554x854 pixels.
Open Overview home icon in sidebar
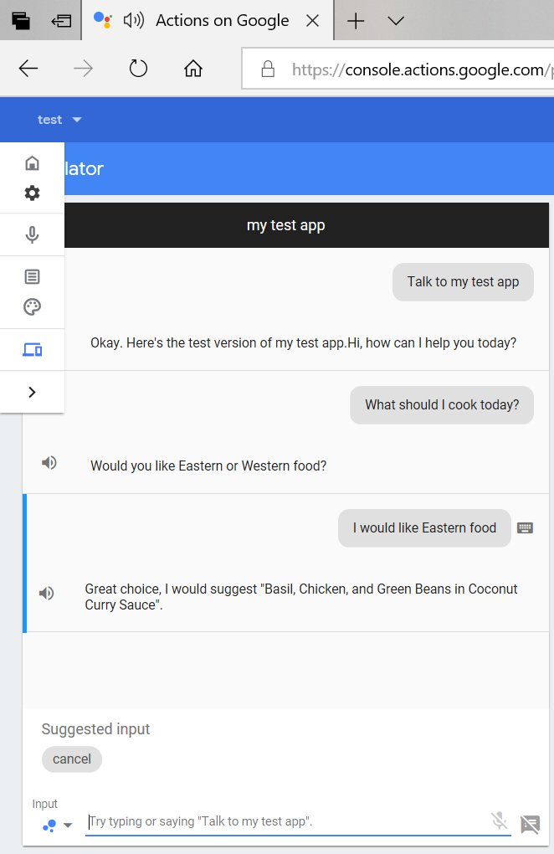[32, 163]
